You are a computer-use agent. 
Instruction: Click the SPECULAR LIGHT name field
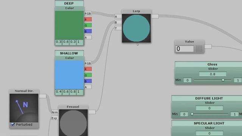207,124
